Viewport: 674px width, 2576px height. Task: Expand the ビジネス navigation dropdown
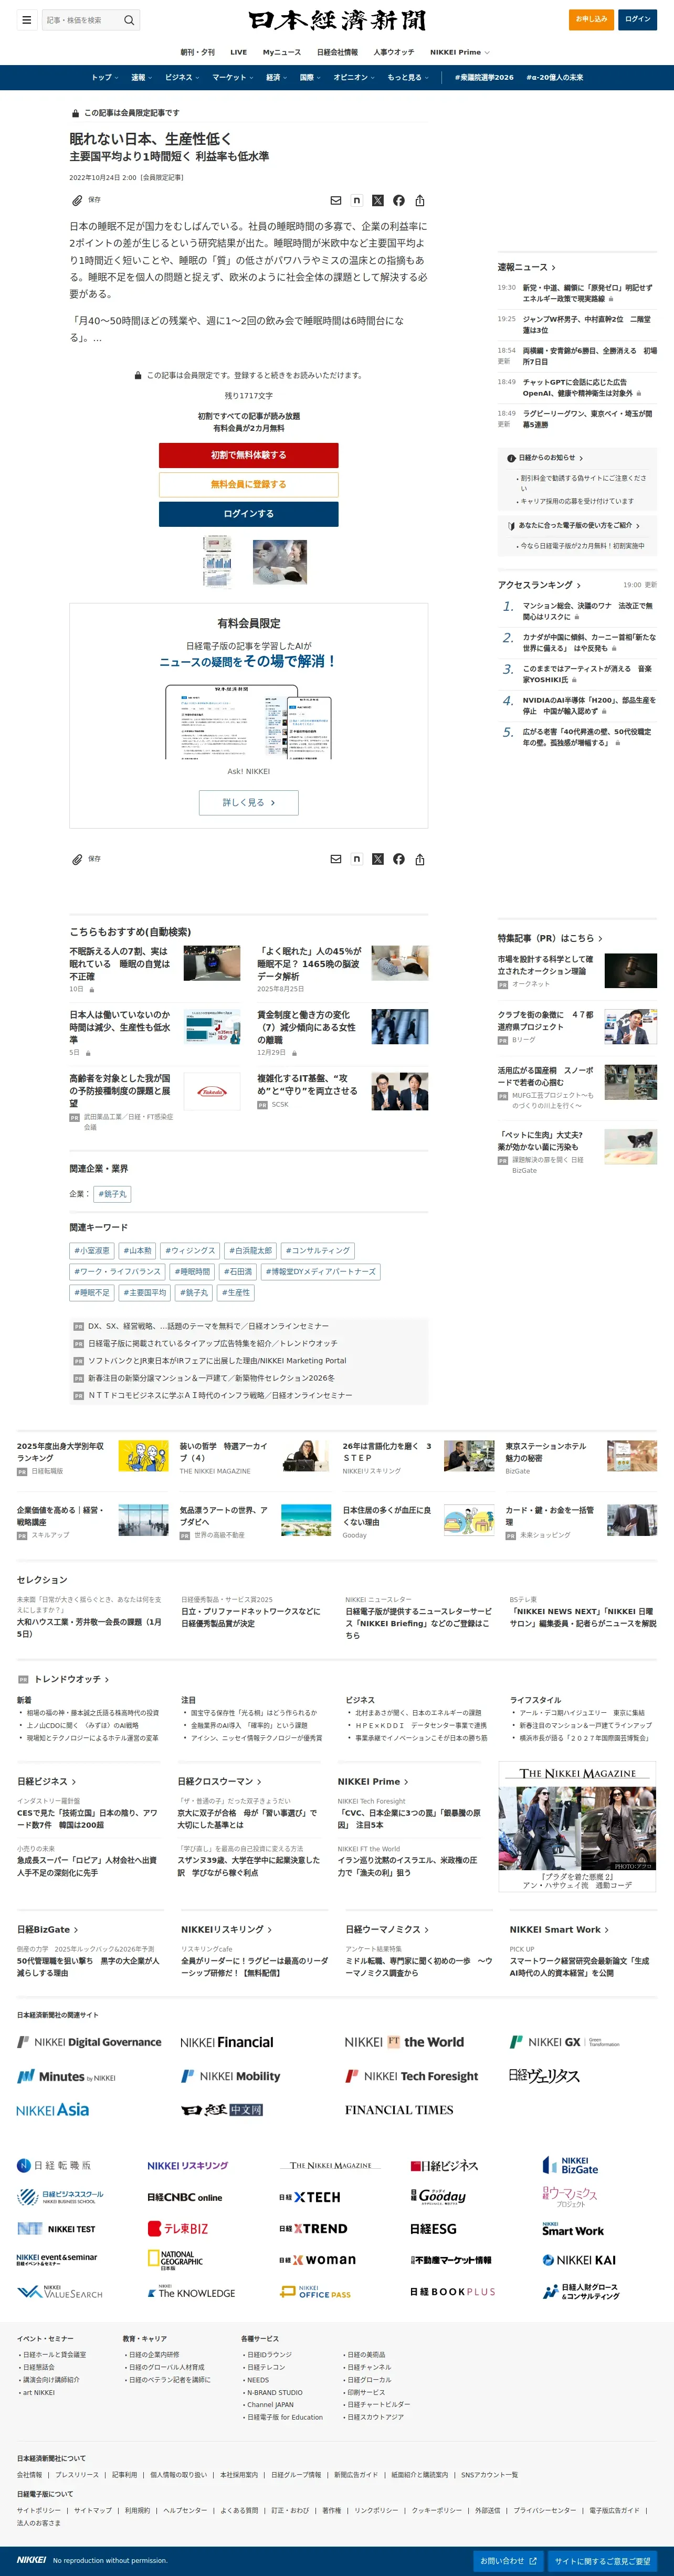point(182,77)
